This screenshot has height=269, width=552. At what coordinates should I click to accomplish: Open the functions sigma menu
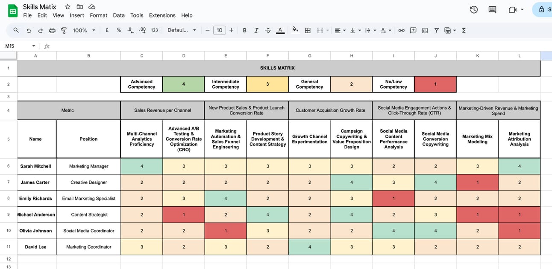click(x=464, y=30)
